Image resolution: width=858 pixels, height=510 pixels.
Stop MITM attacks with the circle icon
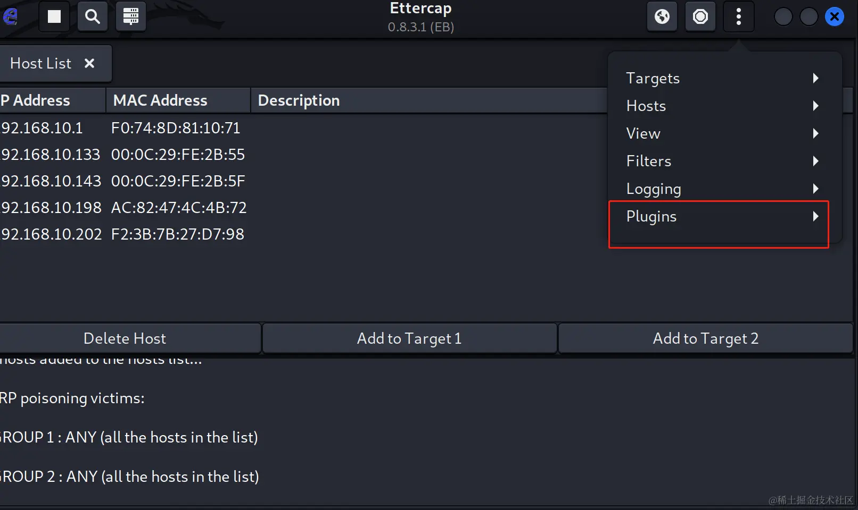coord(700,17)
